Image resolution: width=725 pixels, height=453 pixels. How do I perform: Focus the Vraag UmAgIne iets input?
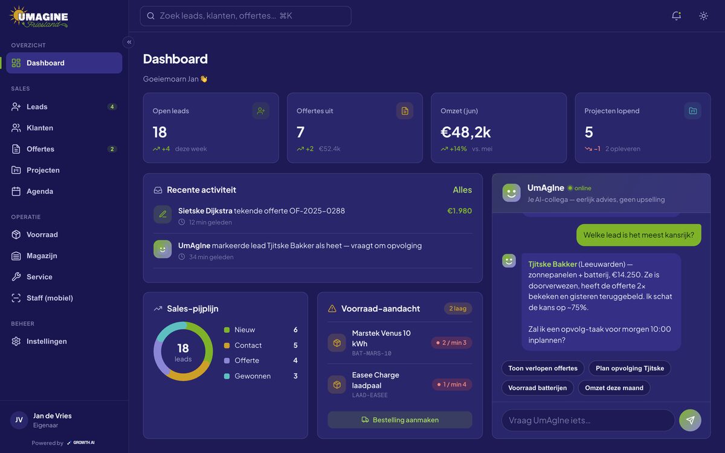click(x=588, y=420)
